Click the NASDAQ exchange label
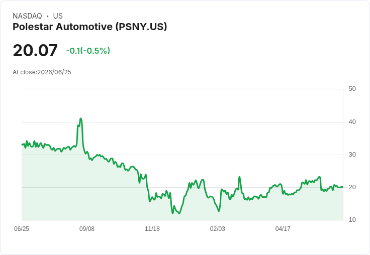 [x=27, y=16]
